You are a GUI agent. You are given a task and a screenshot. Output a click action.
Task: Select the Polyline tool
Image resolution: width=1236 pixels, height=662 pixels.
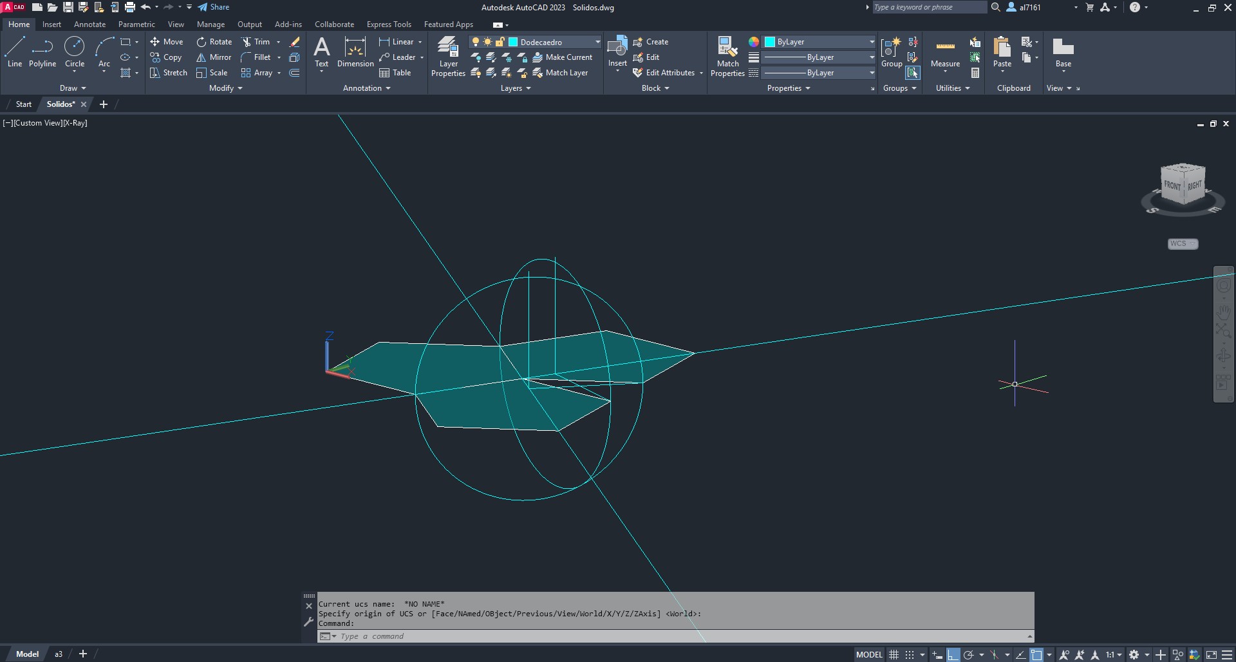click(42, 52)
